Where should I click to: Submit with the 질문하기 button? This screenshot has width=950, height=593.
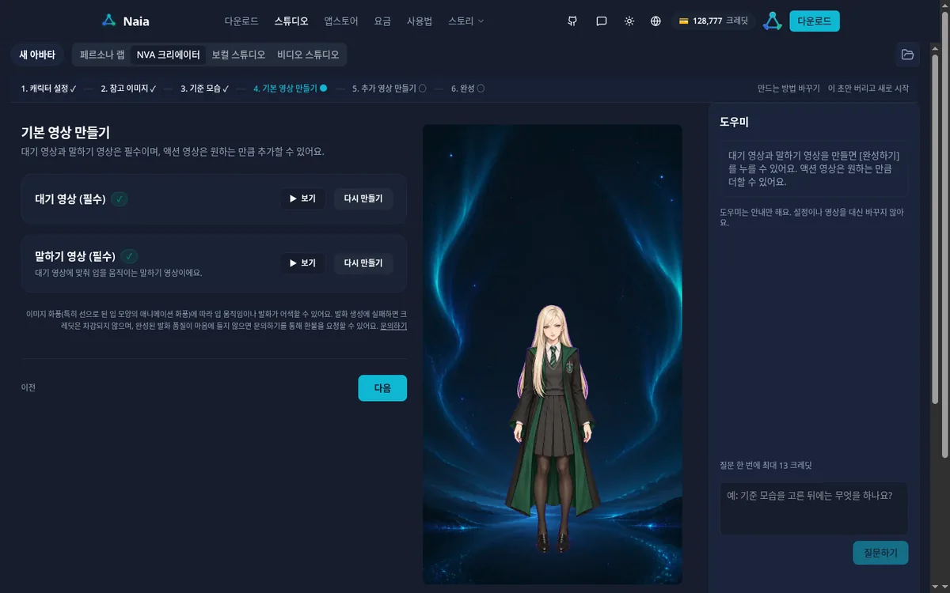(x=881, y=553)
